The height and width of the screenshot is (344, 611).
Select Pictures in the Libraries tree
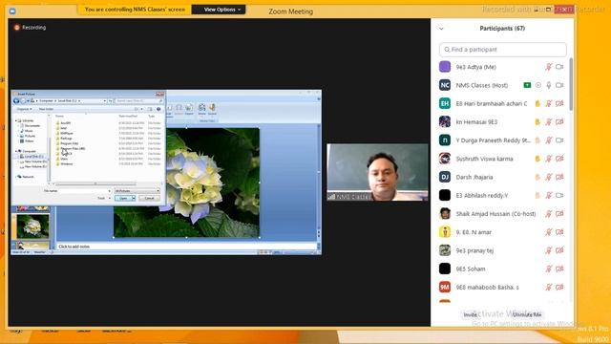click(x=28, y=136)
